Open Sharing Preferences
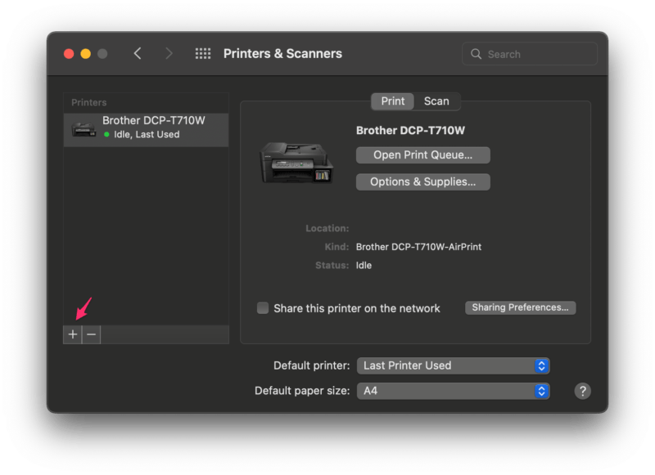Viewport: 655px width, 475px height. point(521,307)
